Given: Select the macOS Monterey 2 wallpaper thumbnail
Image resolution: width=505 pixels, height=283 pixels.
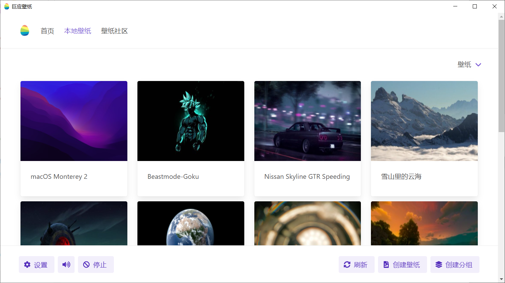Looking at the screenshot, I should coord(74,121).
